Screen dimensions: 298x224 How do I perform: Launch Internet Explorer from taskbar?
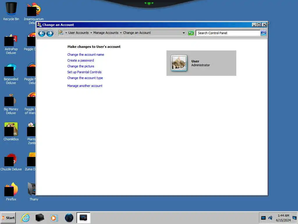(x=26, y=218)
